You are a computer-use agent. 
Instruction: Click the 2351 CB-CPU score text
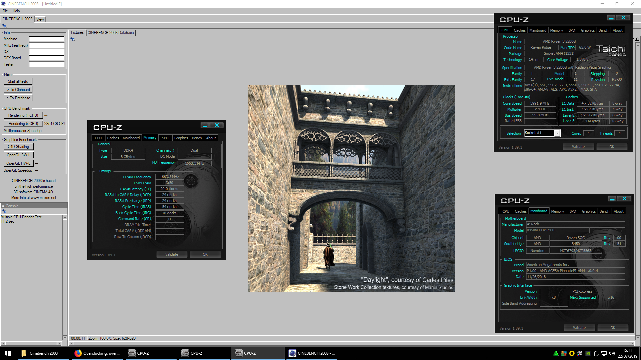point(54,124)
